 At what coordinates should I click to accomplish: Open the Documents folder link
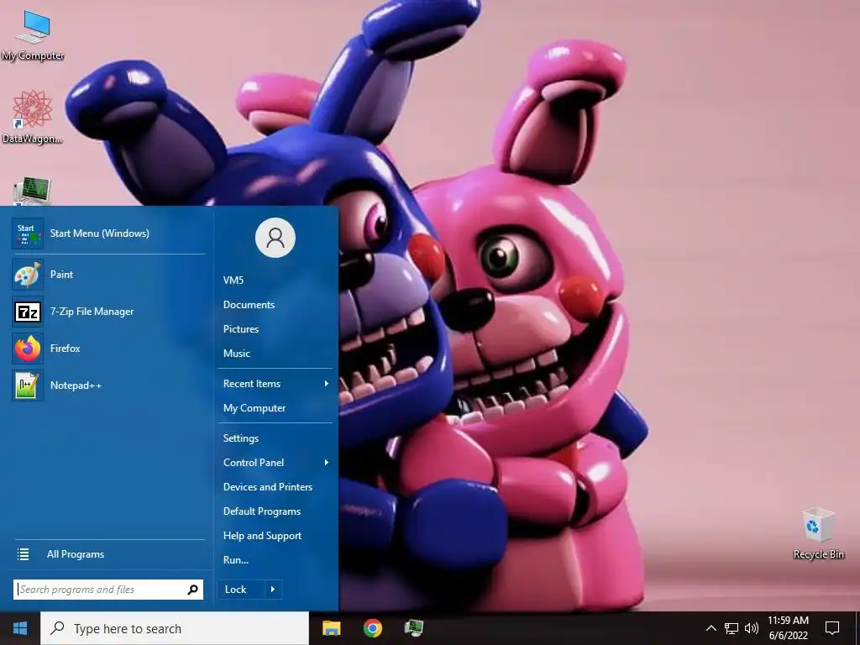coord(275,304)
